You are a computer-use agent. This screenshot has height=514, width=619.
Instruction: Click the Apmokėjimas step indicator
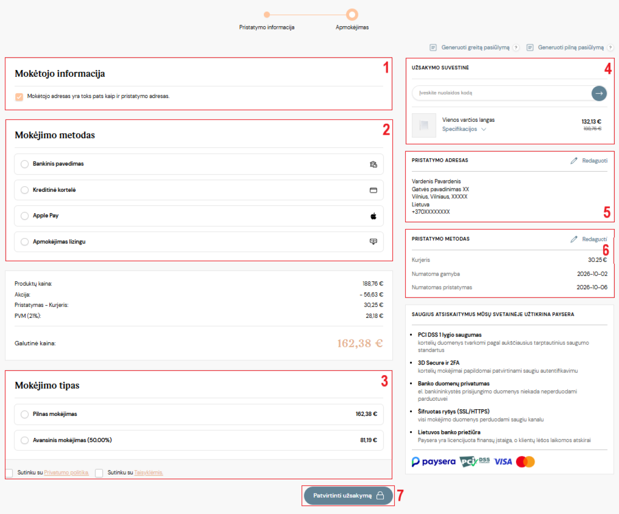pos(352,15)
